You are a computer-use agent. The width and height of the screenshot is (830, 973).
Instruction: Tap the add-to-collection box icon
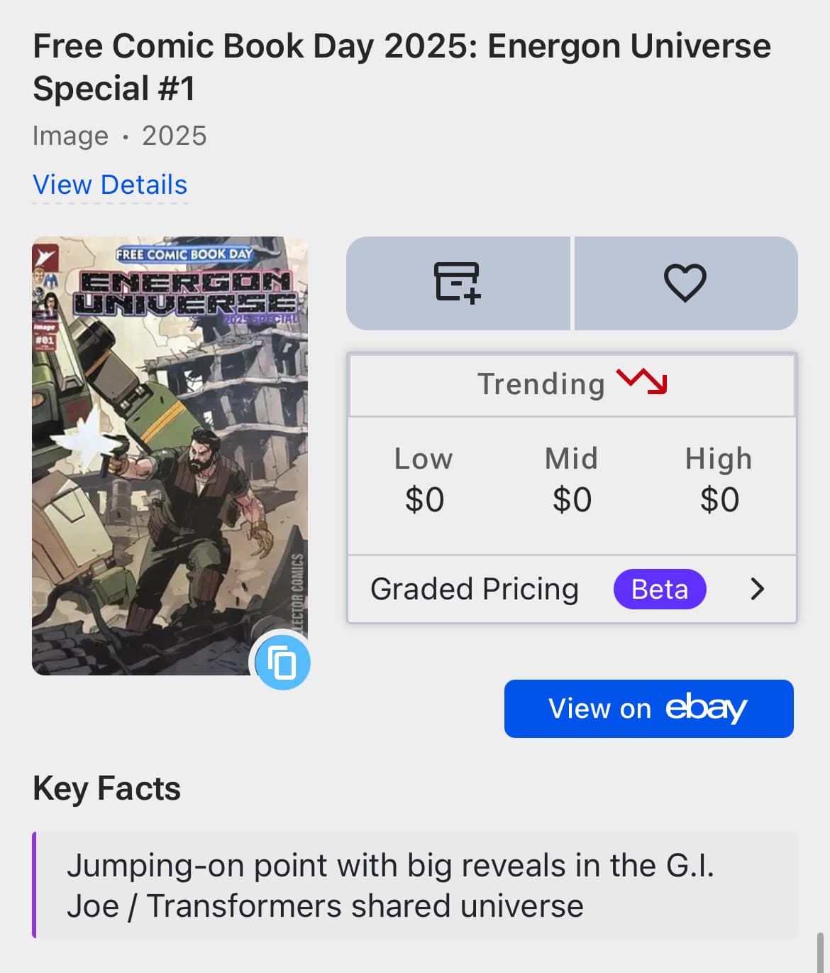458,283
